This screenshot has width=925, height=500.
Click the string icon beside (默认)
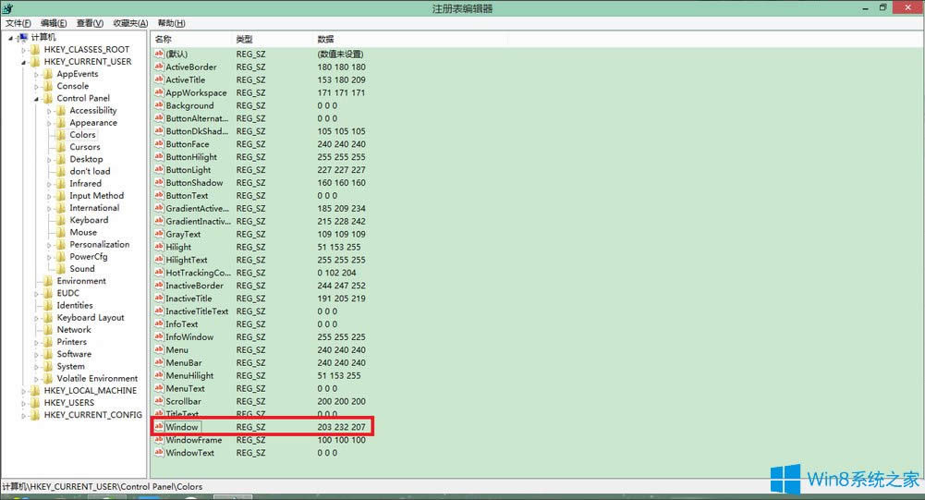[x=159, y=54]
